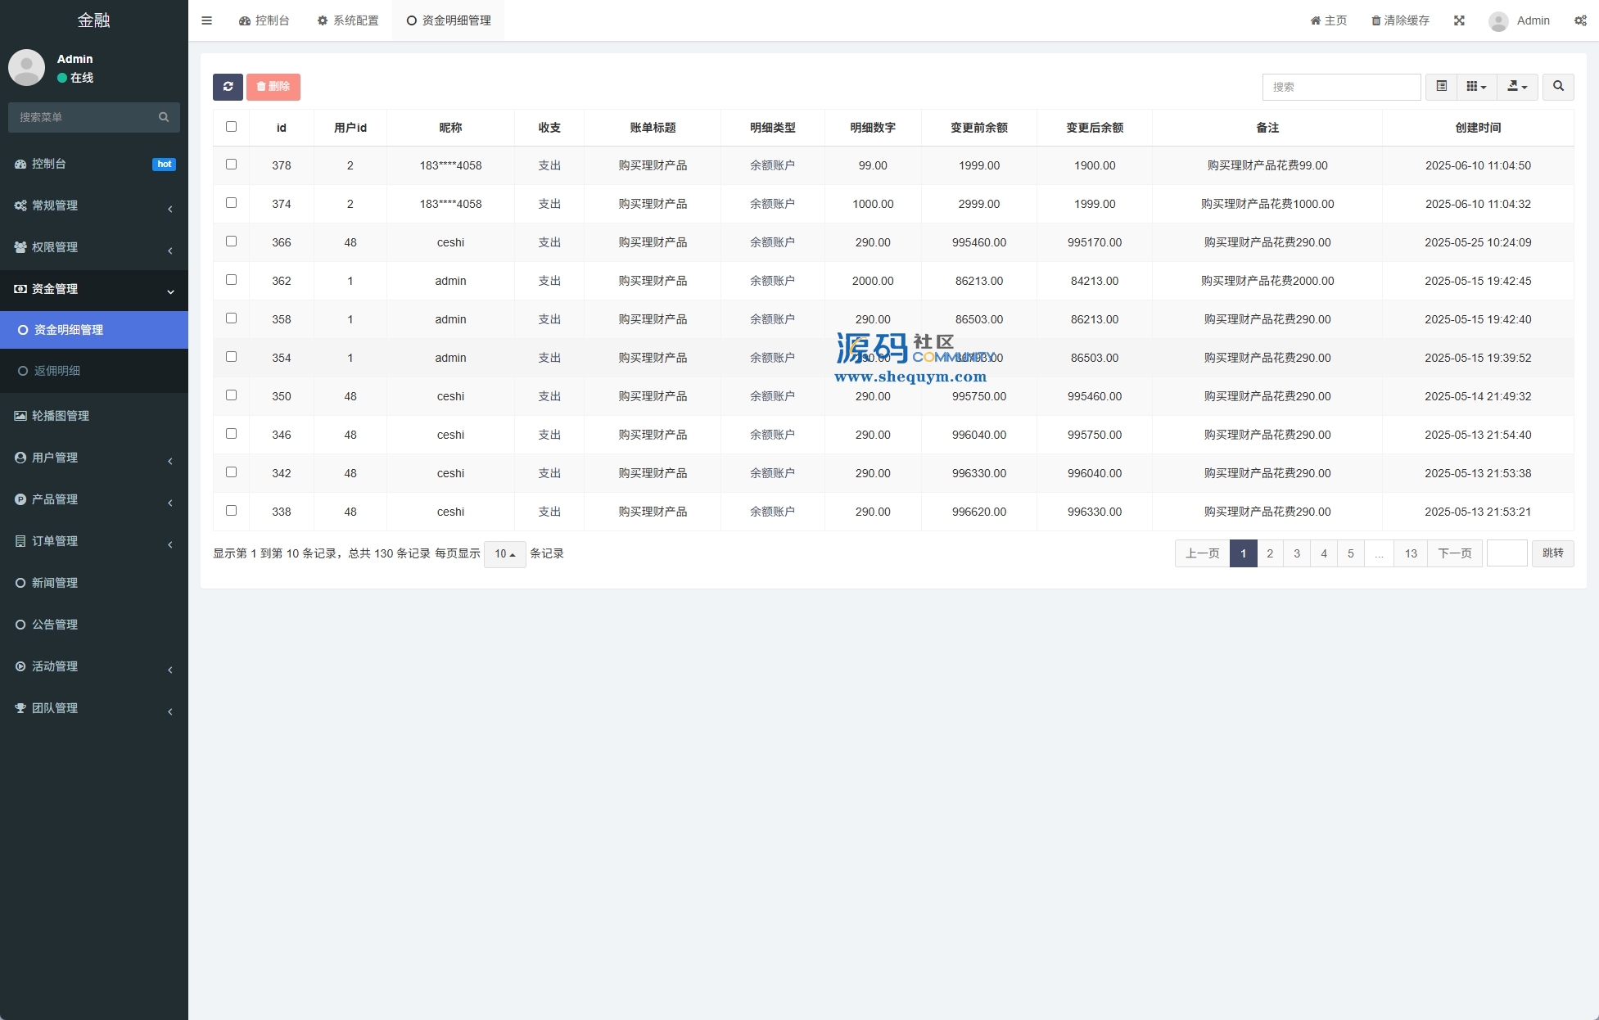The width and height of the screenshot is (1599, 1020).
Task: Tick the checkbox for row id 362
Action: [x=231, y=280]
